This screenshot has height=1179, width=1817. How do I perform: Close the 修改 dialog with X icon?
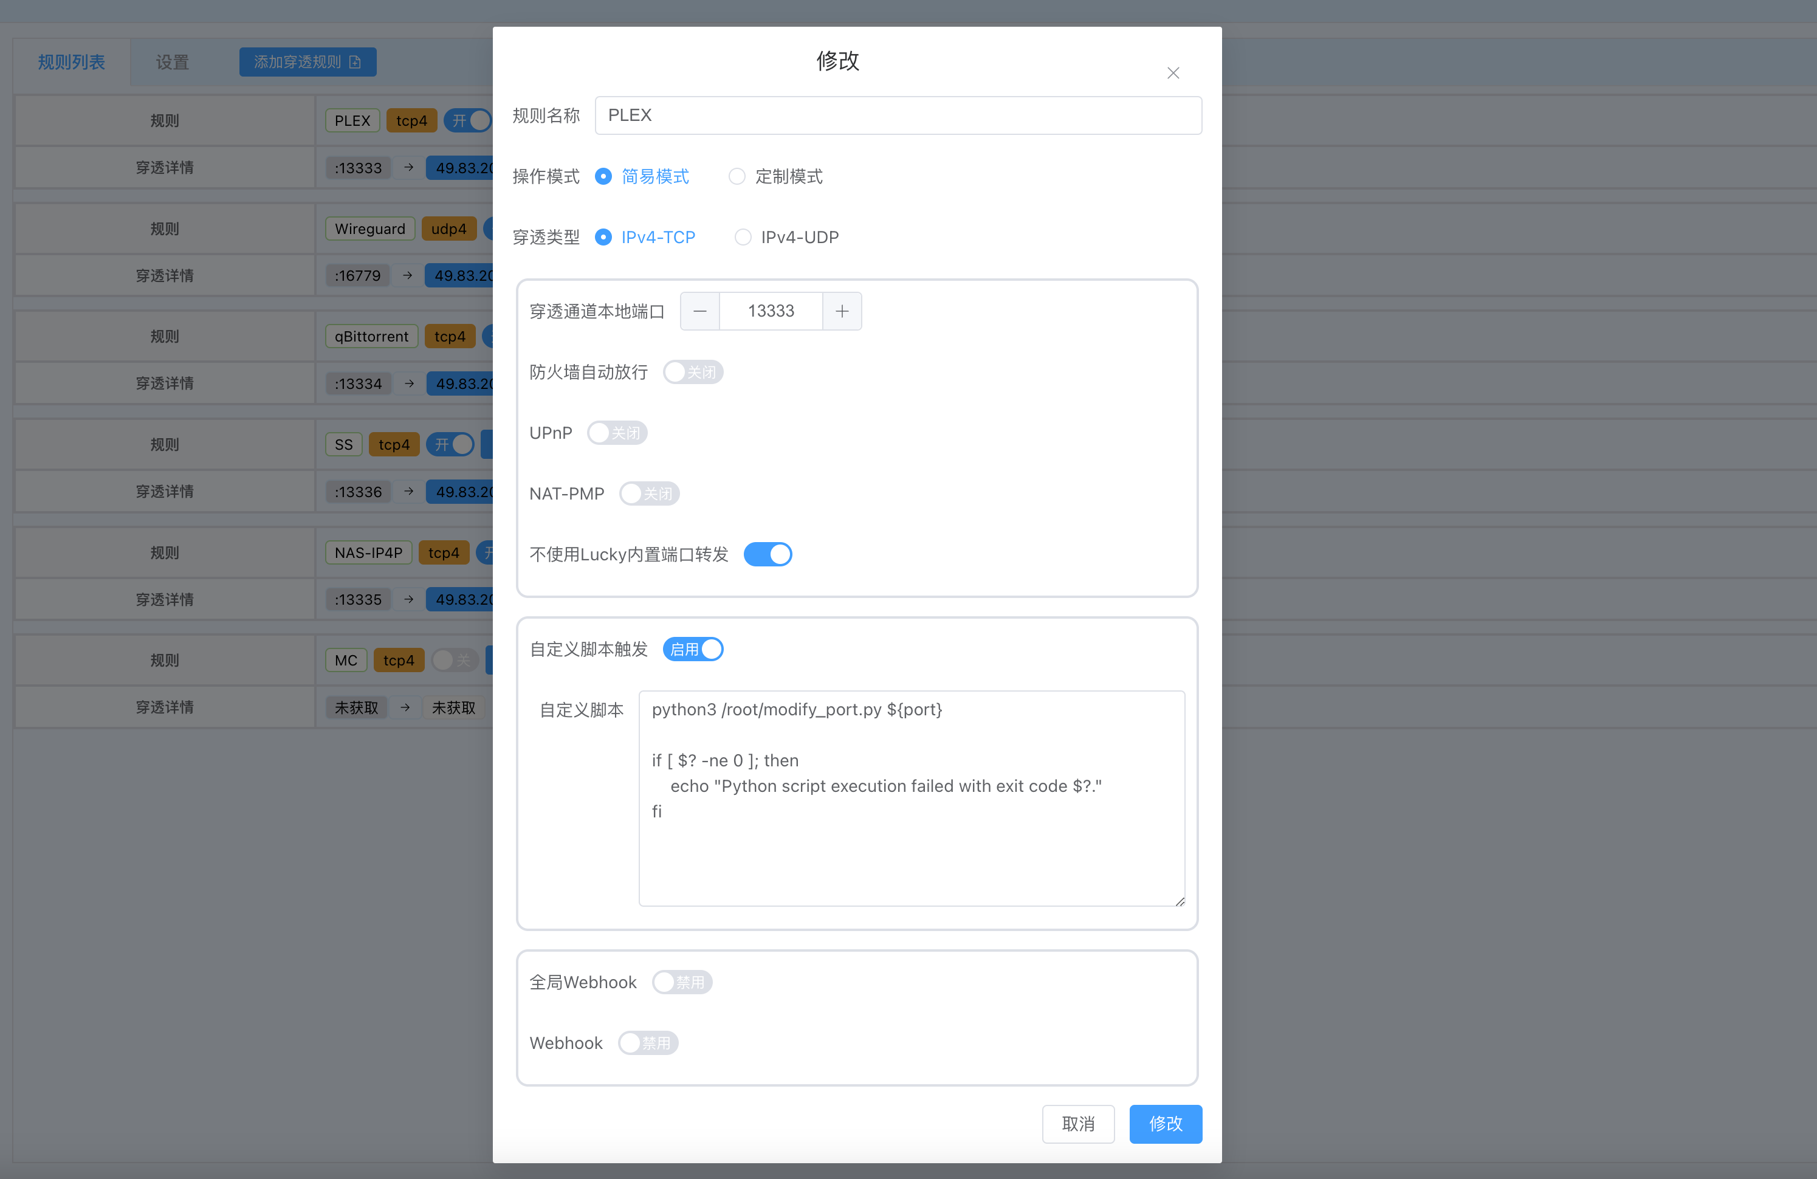pos(1173,74)
